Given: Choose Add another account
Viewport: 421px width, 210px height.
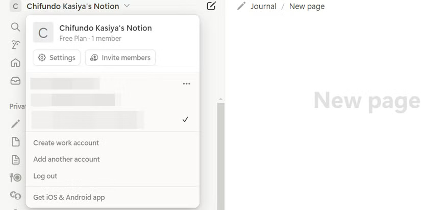Looking at the screenshot, I should tap(66, 159).
